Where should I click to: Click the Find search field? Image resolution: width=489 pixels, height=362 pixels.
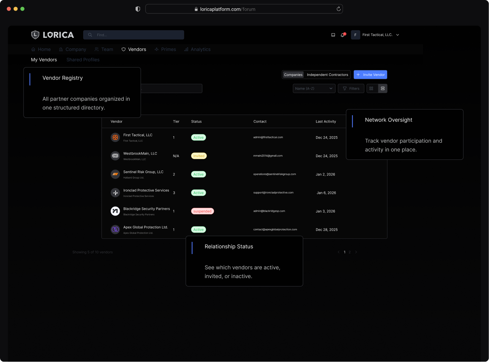(x=134, y=35)
